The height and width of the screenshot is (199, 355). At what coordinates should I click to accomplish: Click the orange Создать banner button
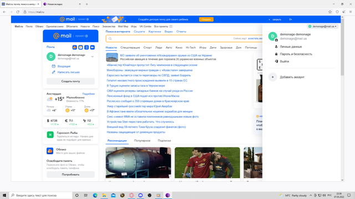[x=206, y=19]
